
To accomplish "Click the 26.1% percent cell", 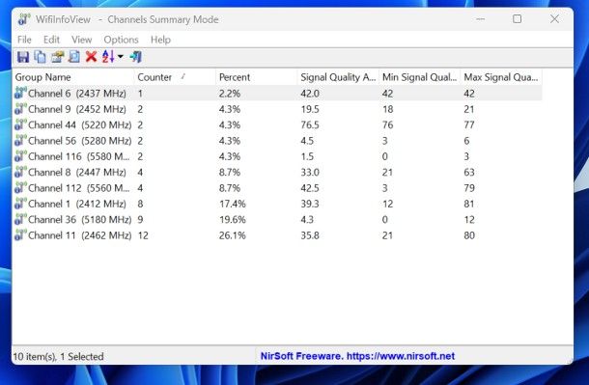I will [x=232, y=235].
